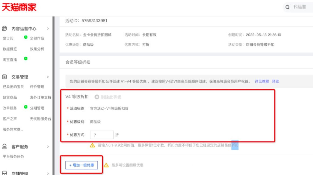Expand the 客户服务 section chevron

coord(48,146)
